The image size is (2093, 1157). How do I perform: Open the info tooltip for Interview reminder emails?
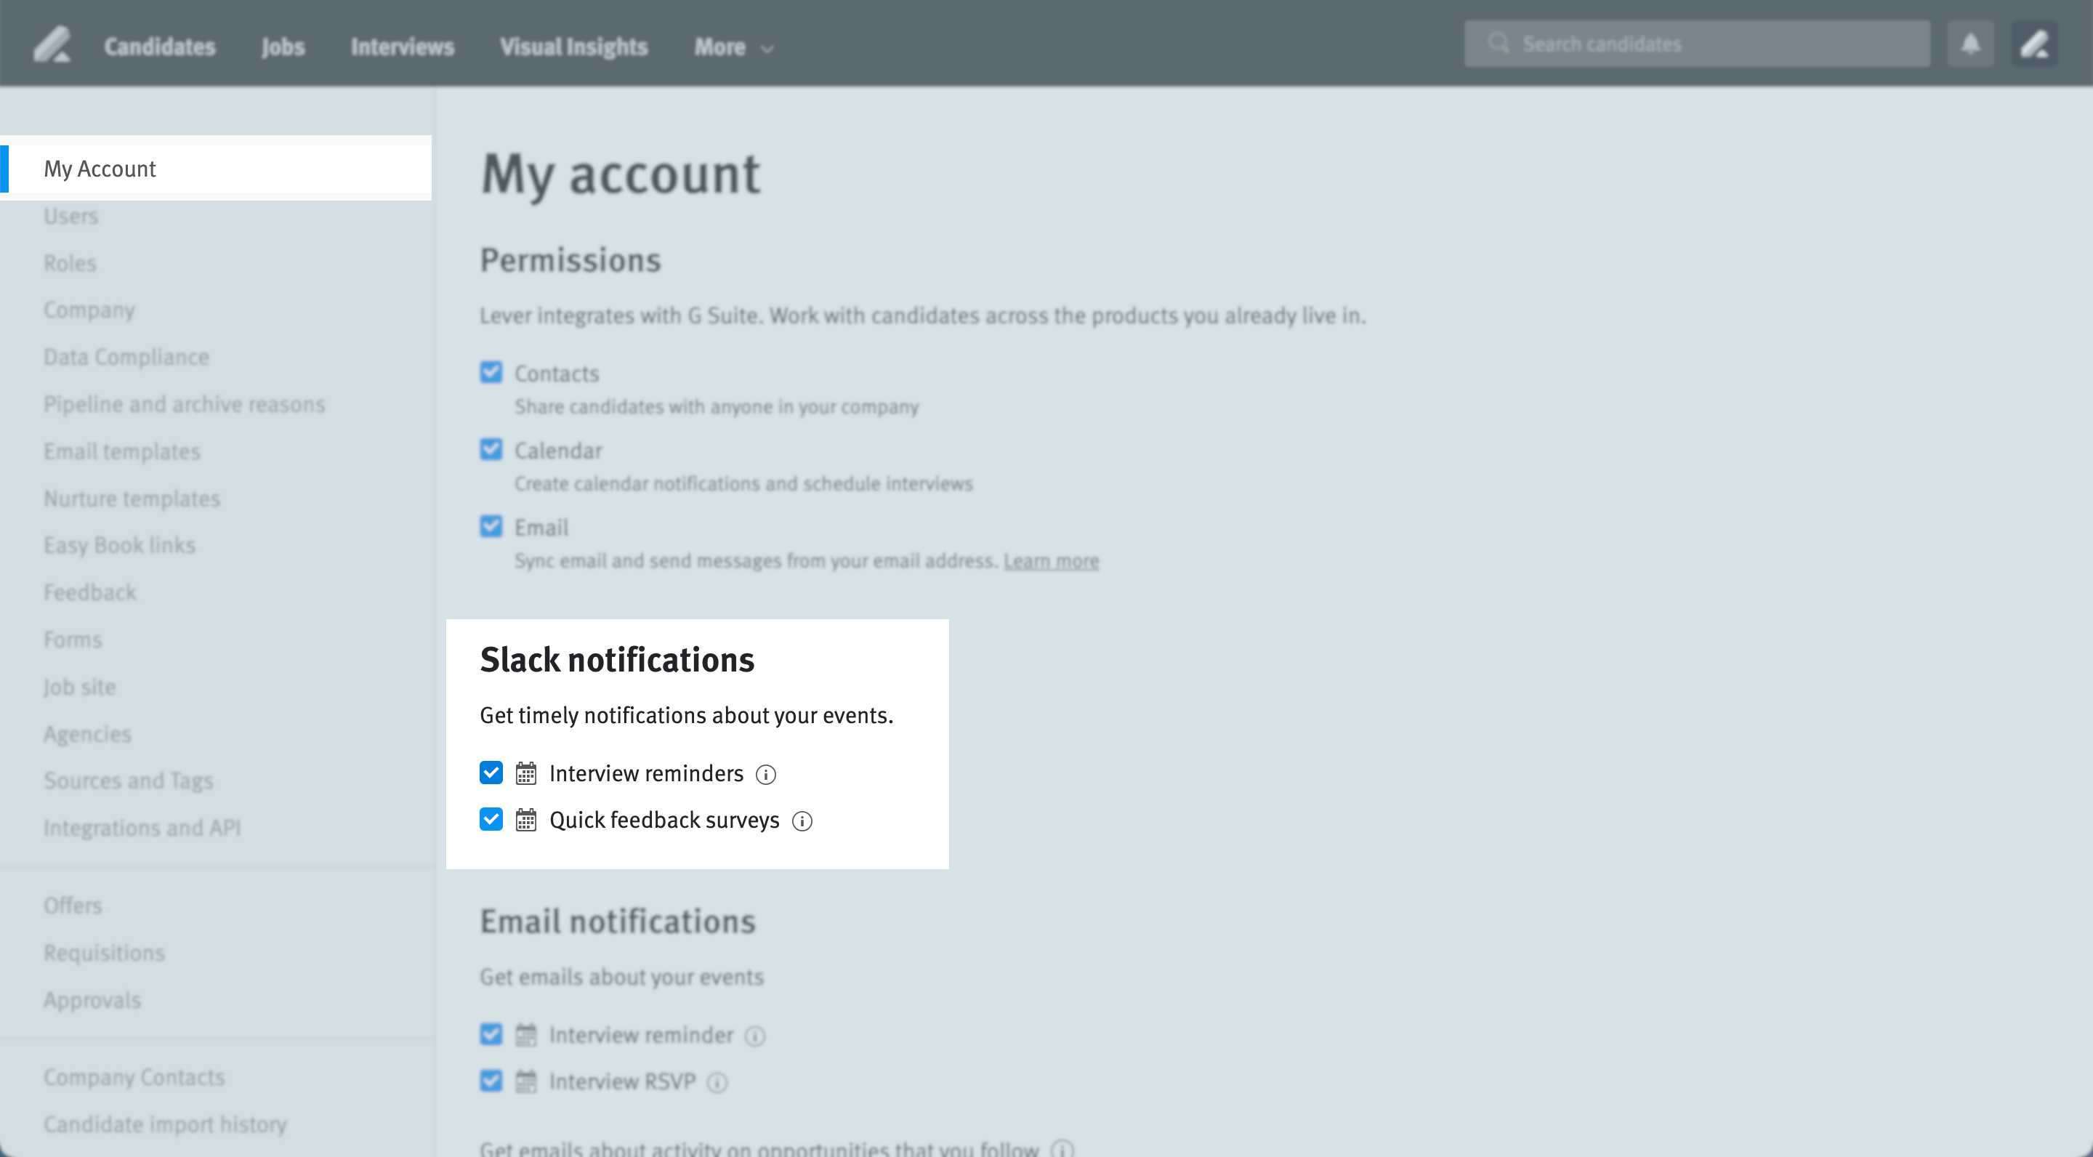coord(756,1036)
